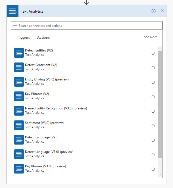Show info for Detect Sentiment (V2)

(153, 68)
